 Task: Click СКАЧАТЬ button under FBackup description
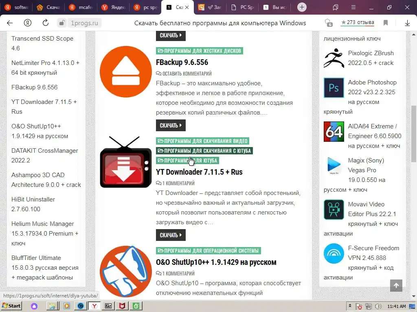point(171,126)
